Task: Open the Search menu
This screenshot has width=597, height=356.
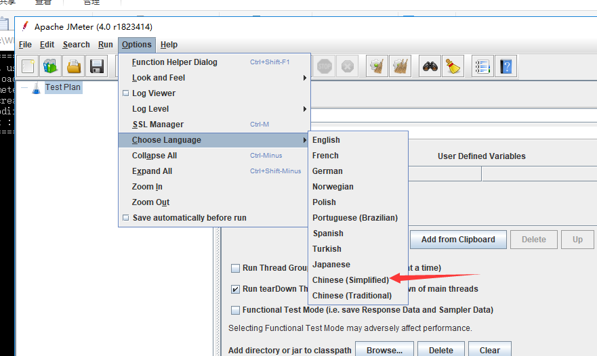Action: pyautogui.click(x=76, y=45)
